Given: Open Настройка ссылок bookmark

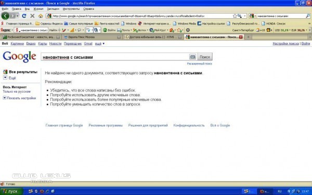Looking at the screenshot, I should pyautogui.click(x=211, y=23).
